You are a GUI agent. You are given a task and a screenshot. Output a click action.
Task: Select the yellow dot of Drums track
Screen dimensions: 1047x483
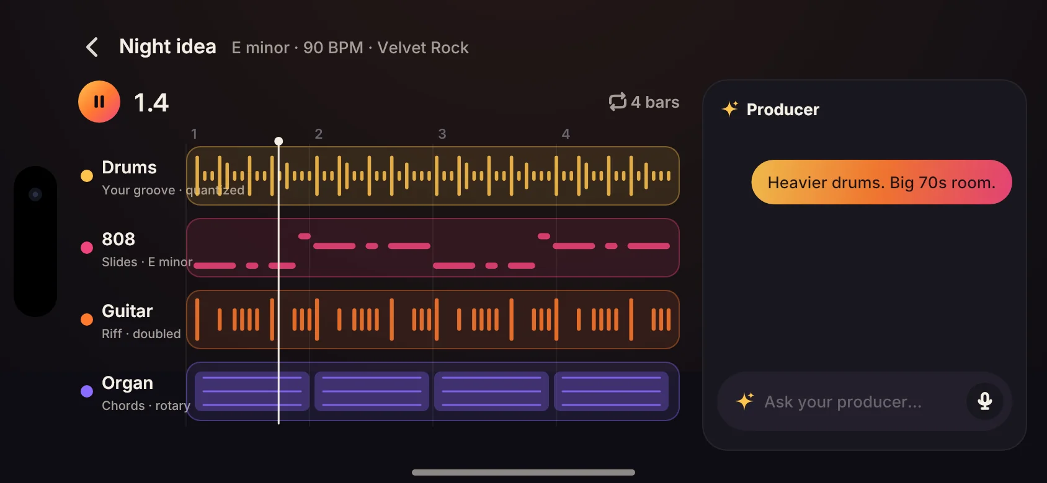click(87, 176)
